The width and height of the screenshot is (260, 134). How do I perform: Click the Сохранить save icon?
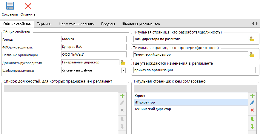coord(10,6)
